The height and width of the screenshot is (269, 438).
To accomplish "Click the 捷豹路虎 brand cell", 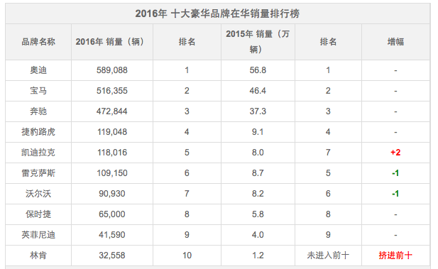I will coord(38,132).
